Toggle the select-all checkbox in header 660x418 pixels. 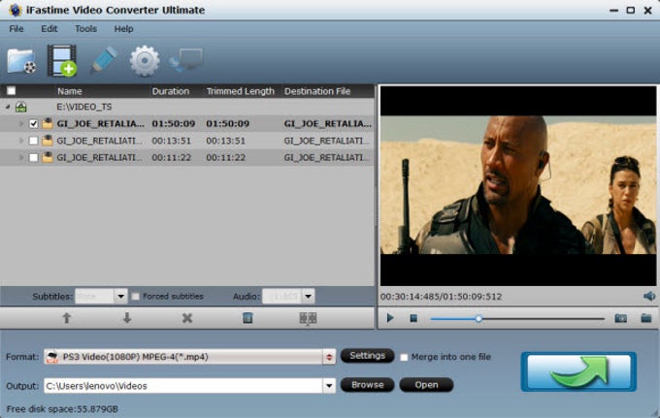[12, 91]
